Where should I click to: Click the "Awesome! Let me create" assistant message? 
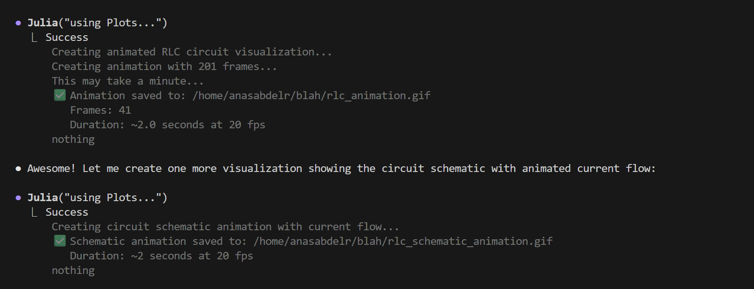[341, 169]
